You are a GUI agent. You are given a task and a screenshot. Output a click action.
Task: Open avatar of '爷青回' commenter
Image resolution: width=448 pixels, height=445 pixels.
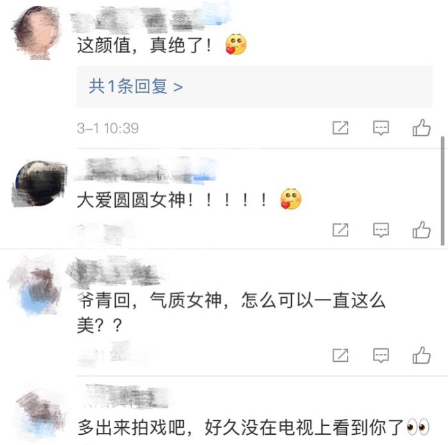tap(35, 286)
